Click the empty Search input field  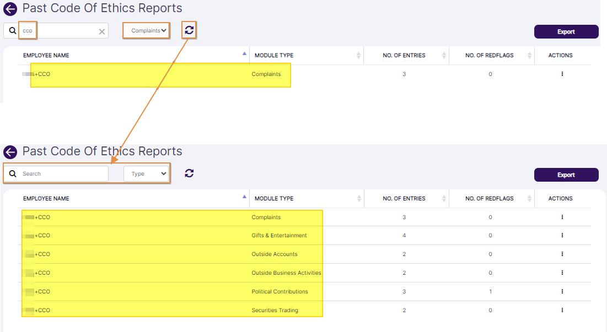click(x=63, y=174)
